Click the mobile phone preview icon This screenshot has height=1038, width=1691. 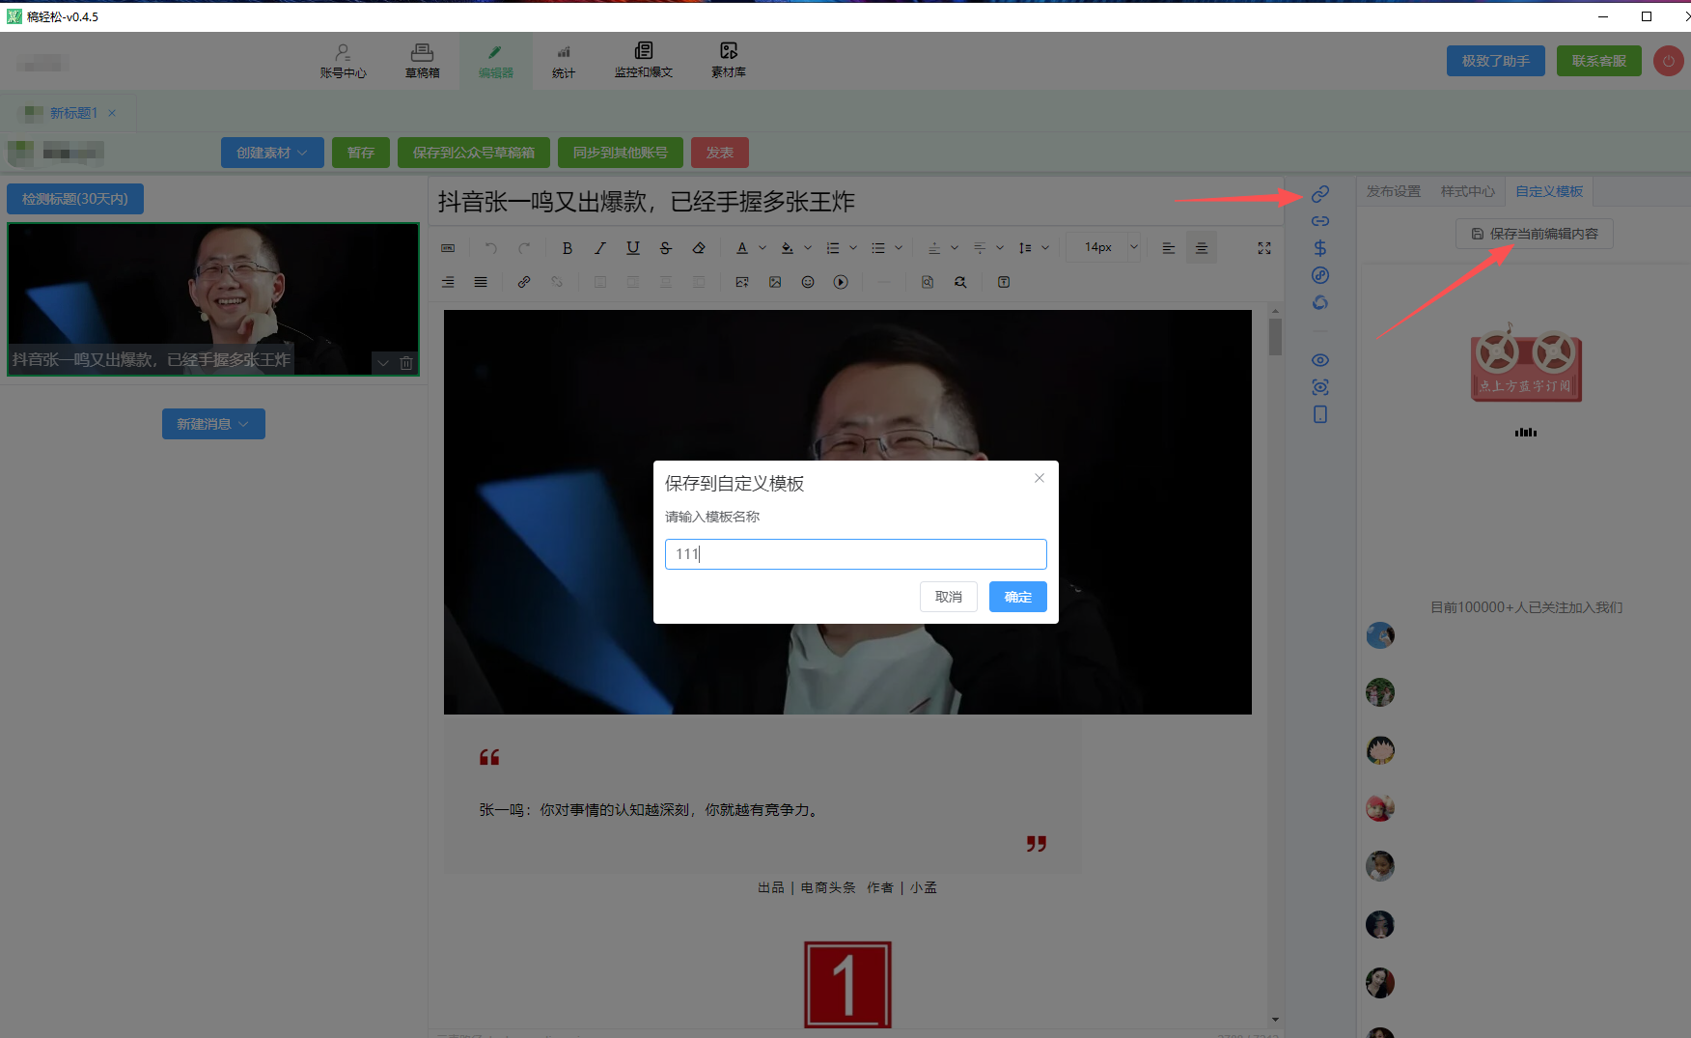point(1320,414)
